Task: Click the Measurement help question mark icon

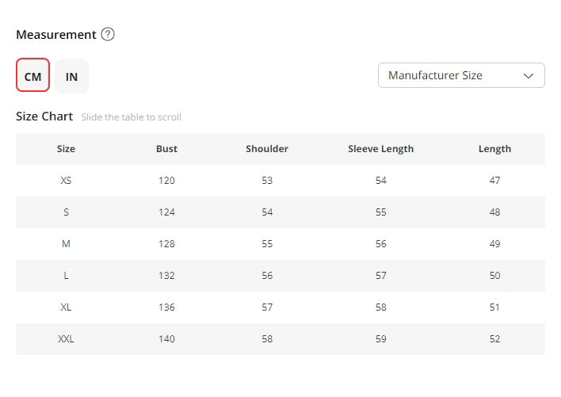Action: pos(108,35)
